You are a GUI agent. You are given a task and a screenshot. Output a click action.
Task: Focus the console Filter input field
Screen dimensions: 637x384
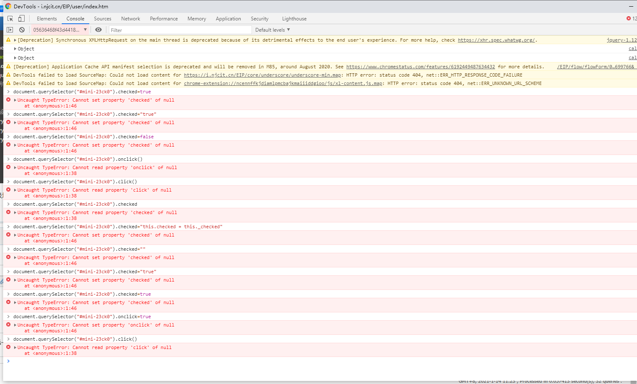click(x=180, y=30)
